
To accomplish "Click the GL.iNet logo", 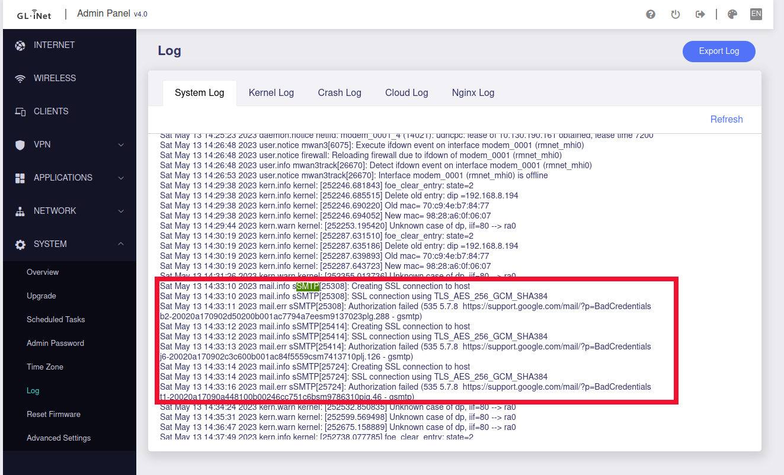I will tap(34, 15).
